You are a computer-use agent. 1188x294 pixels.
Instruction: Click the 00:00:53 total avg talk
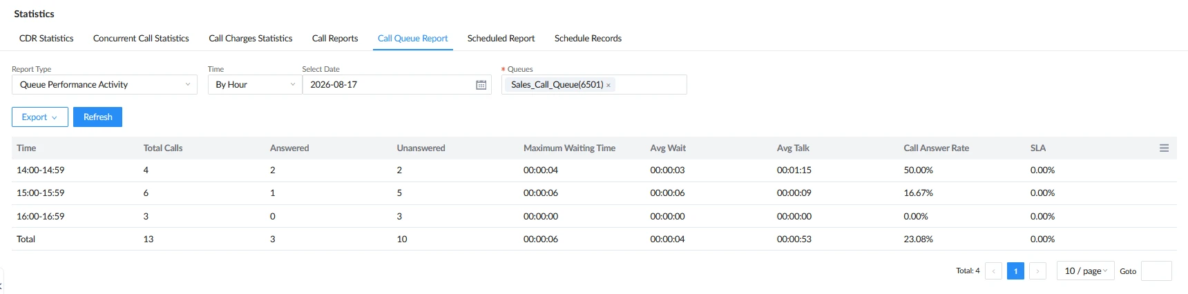point(794,239)
